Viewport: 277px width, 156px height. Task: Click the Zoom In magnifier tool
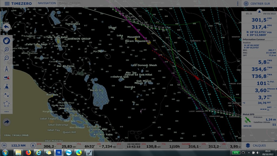[x=6, y=49]
